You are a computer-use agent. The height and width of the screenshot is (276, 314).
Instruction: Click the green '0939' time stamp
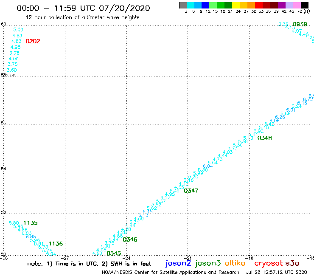[x=300, y=24]
